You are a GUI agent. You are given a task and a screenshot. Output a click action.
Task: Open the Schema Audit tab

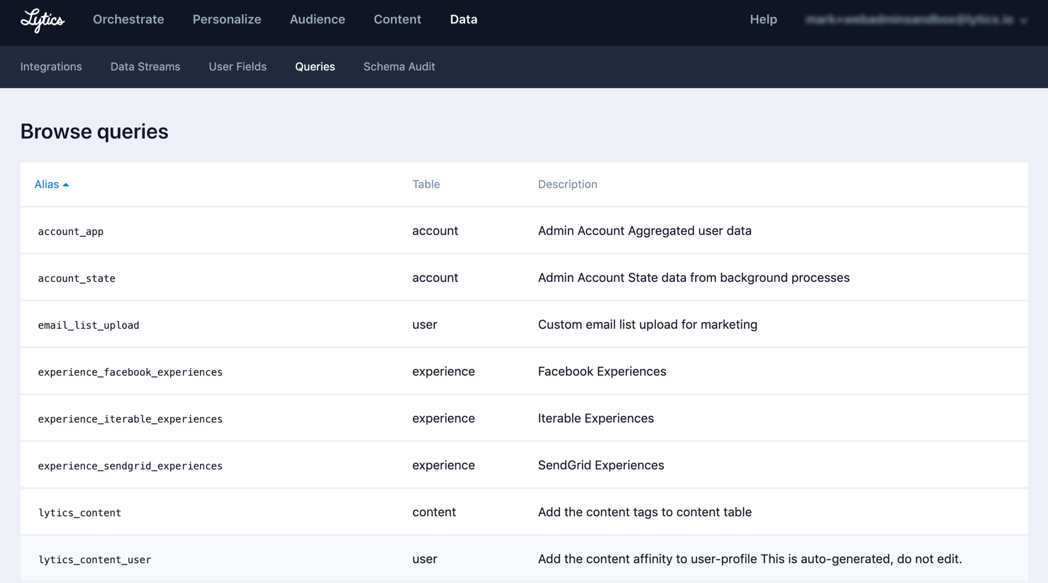[x=399, y=67]
